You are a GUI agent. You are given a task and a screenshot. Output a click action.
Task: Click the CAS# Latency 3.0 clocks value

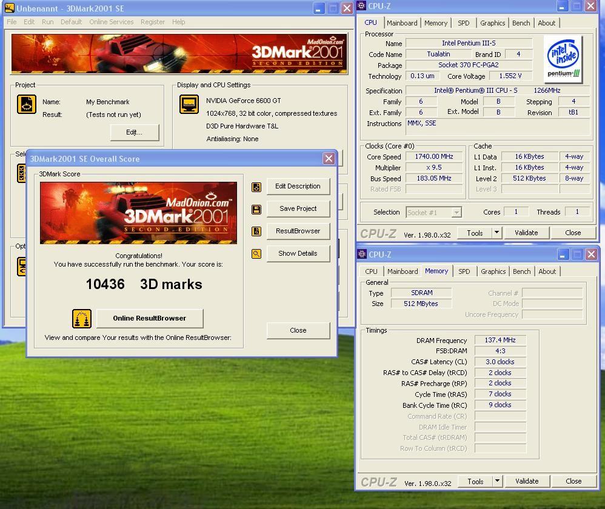pos(500,362)
